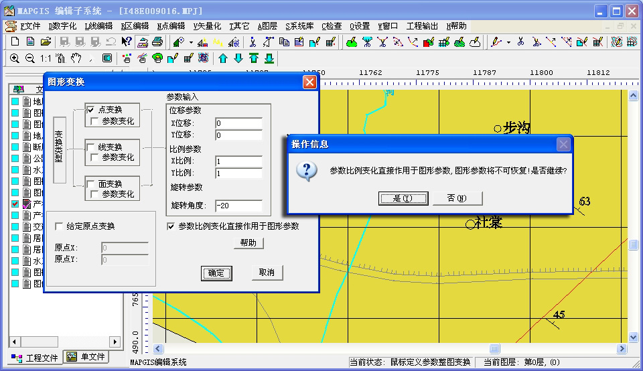The image size is (643, 371).
Task: Click the map vertical scrollbar thumb
Action: click(x=633, y=244)
